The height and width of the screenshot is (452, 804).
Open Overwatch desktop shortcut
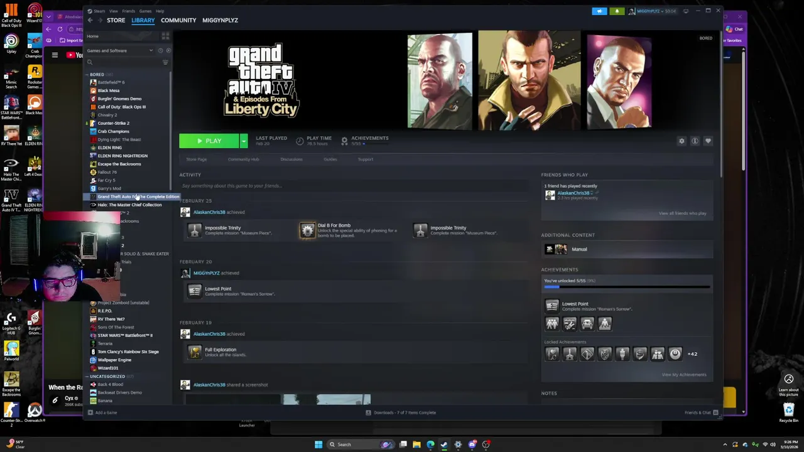(35, 413)
